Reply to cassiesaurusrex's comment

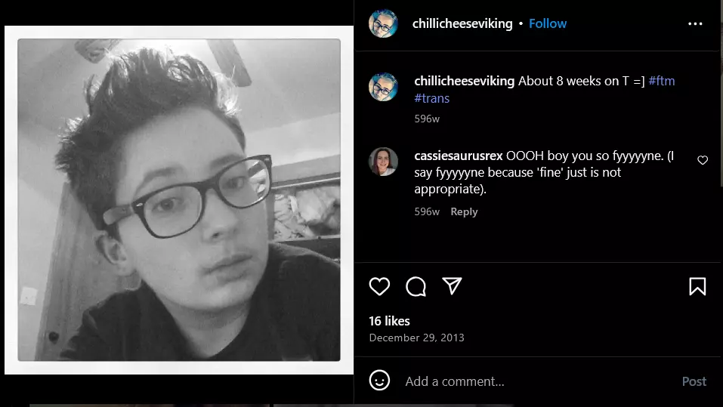pos(464,211)
